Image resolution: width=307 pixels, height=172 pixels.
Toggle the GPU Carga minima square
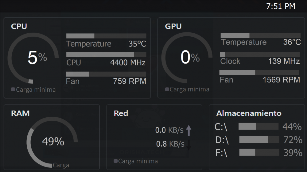pyautogui.click(x=167, y=90)
